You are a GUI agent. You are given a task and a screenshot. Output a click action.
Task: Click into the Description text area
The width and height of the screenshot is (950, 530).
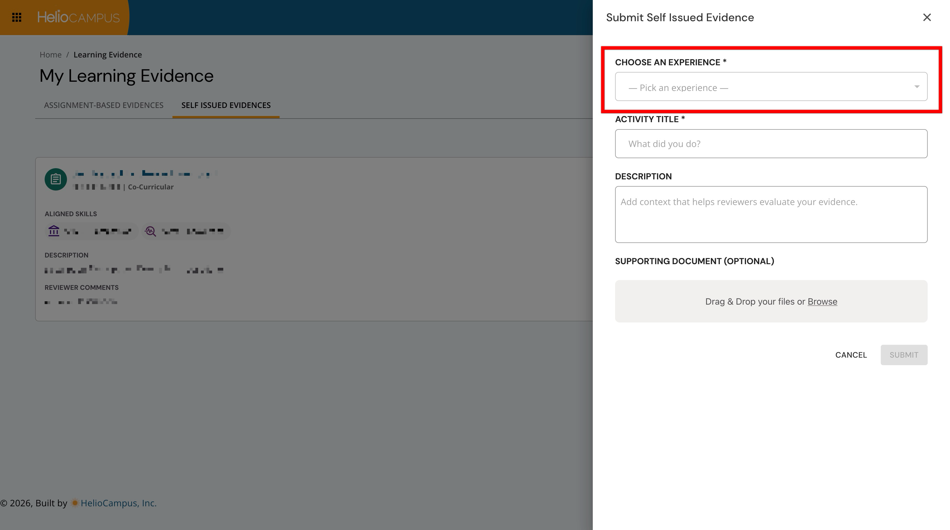click(771, 215)
